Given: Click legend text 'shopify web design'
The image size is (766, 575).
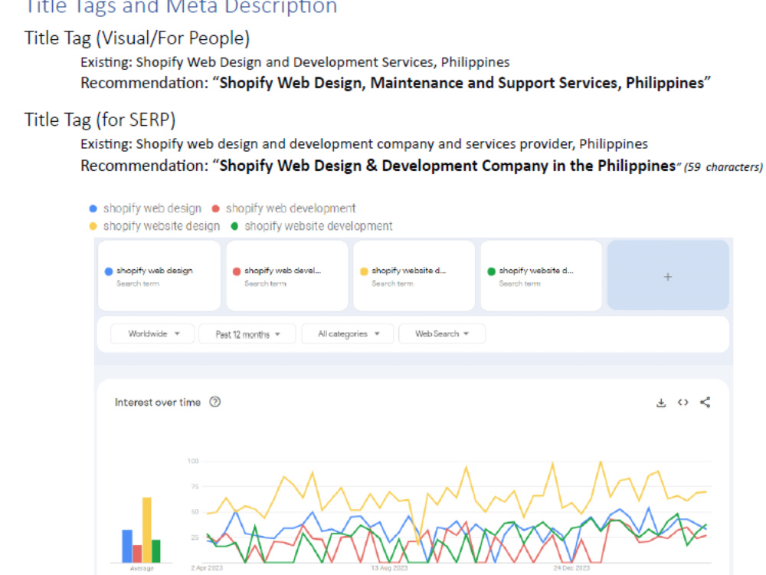Looking at the screenshot, I should (152, 209).
